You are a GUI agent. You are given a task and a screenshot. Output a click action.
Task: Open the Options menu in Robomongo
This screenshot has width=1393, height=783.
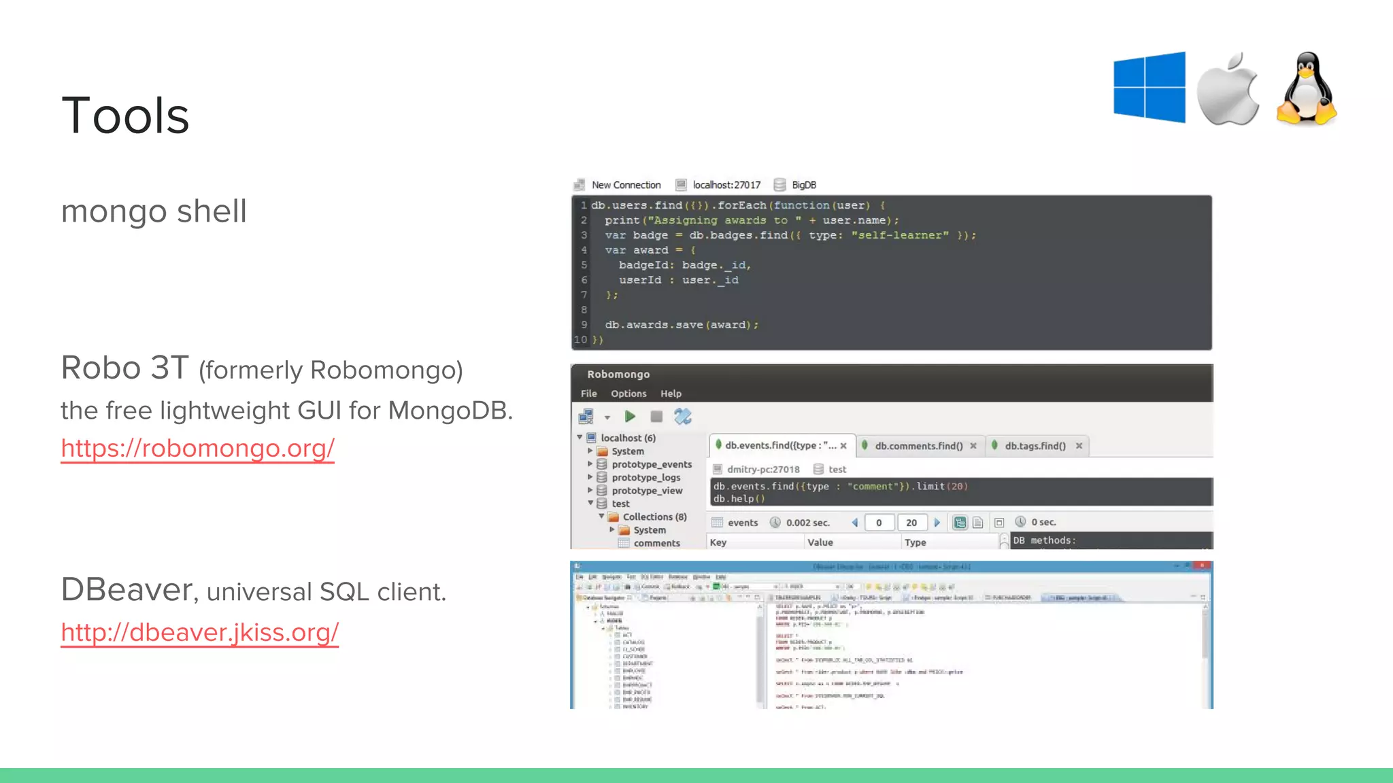tap(628, 394)
